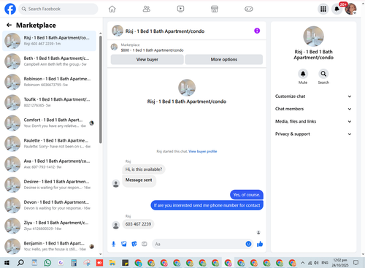Open the grid Menu icon
The image size is (365, 268).
click(323, 9)
